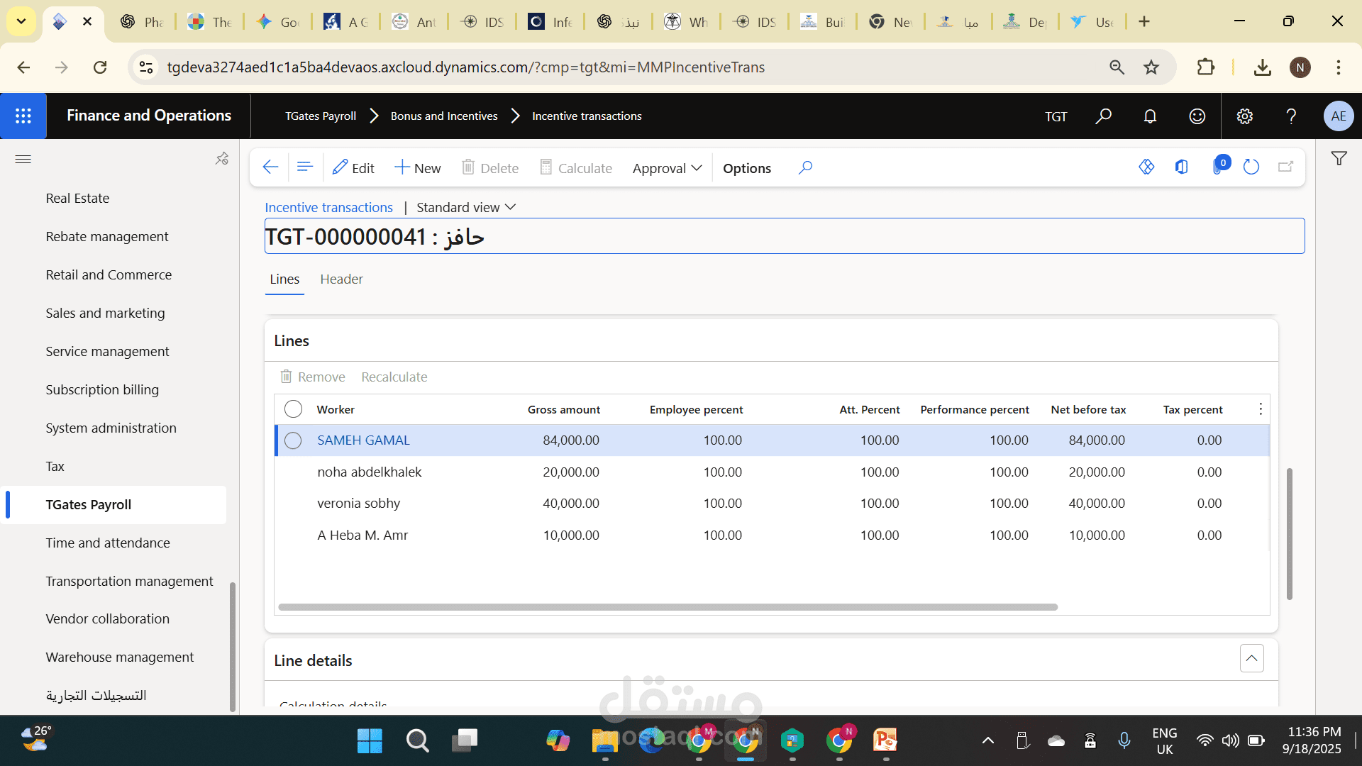The height and width of the screenshot is (766, 1362).
Task: Click the Edit button
Action: tap(353, 168)
